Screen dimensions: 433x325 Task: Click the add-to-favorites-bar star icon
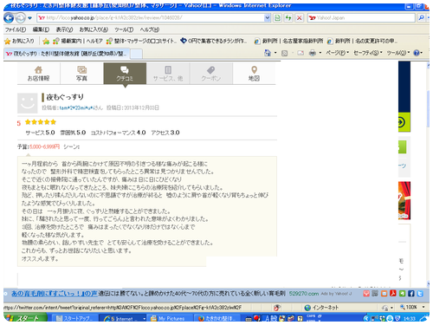click(x=46, y=42)
